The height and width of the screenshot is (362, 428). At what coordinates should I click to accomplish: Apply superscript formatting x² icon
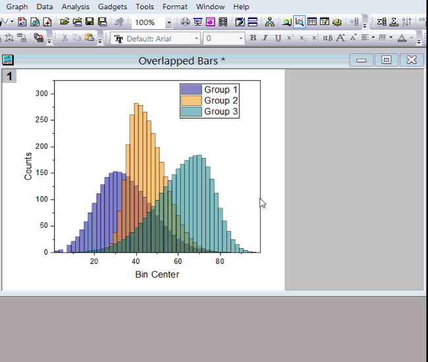click(290, 38)
